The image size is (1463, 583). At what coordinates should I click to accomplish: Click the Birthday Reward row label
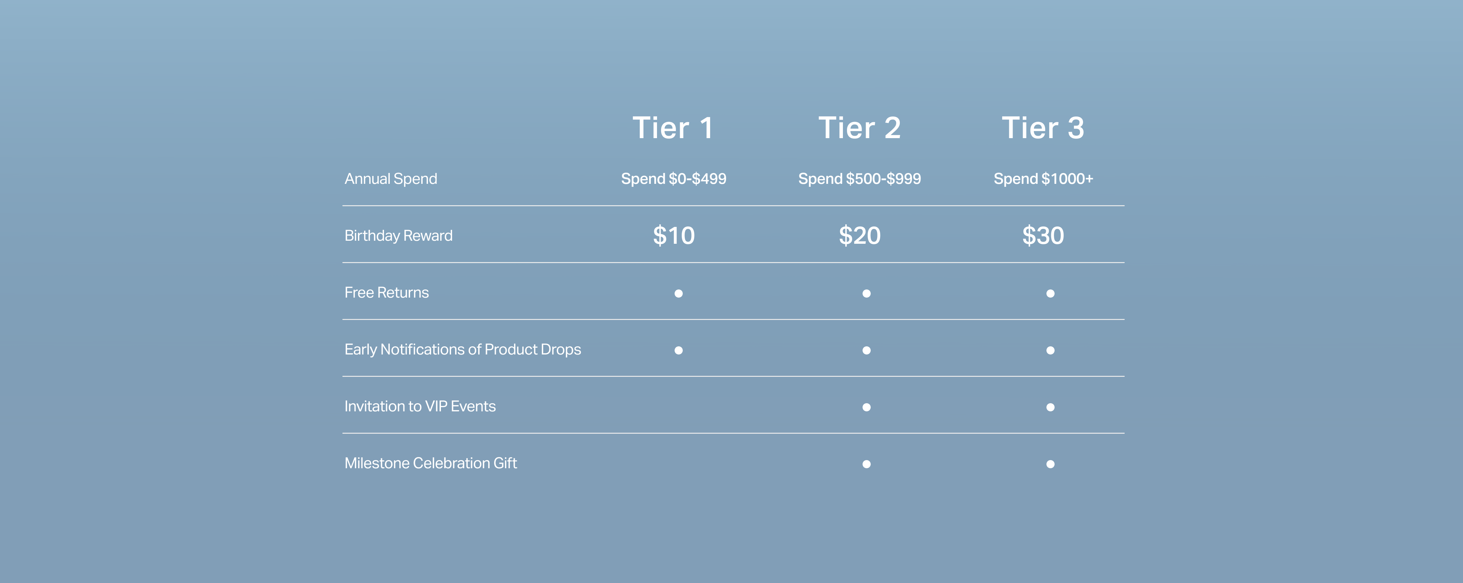398,236
